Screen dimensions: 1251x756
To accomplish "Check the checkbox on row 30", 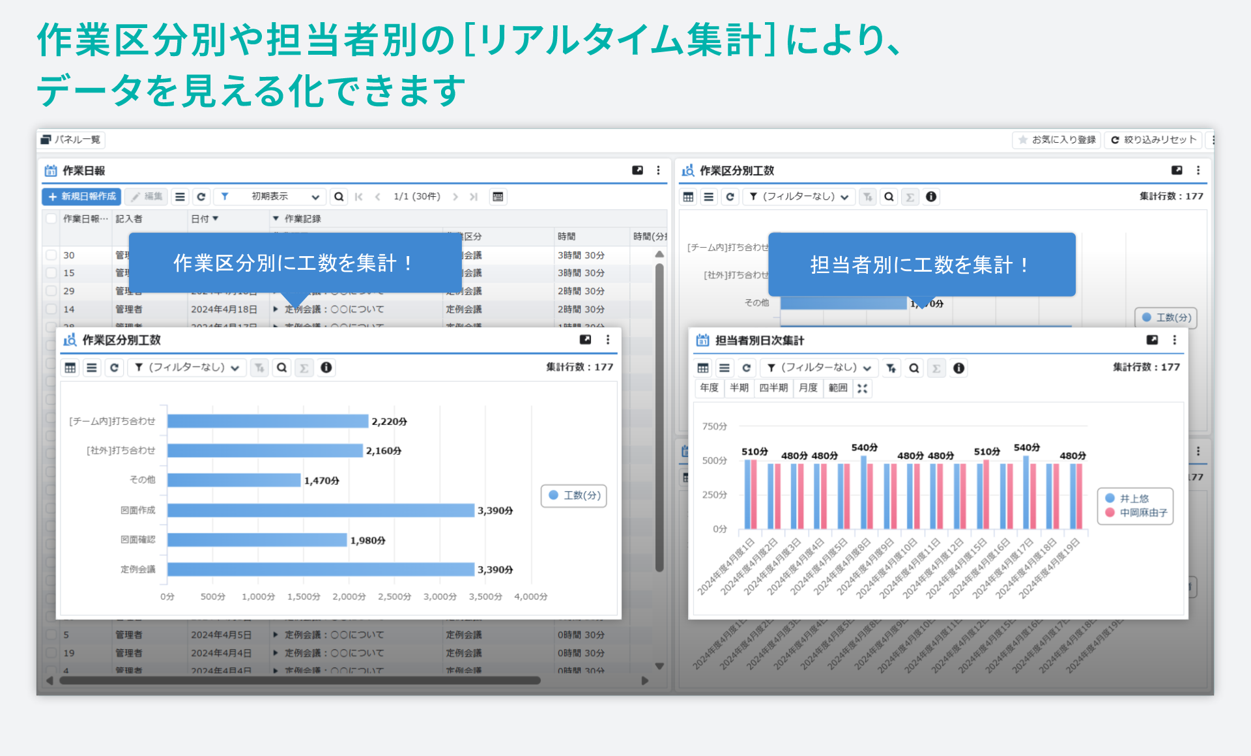I will pyautogui.click(x=51, y=255).
